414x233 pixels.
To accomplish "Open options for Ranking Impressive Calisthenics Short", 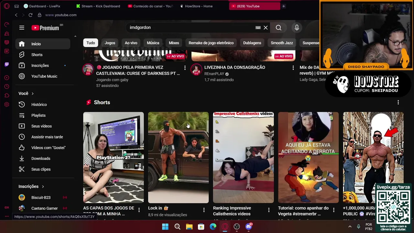I will tap(269, 210).
